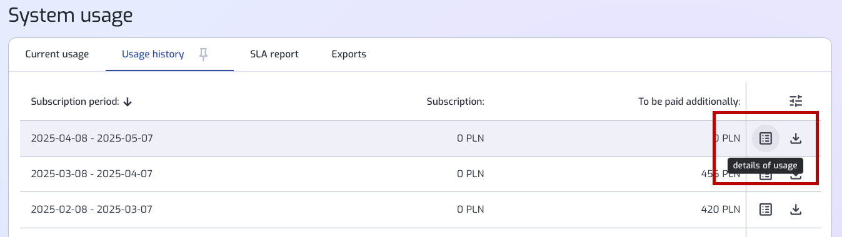Select the 2025-04-08 - 2025-05-07 row
Viewport: 842px width, 237px height.
point(383,138)
